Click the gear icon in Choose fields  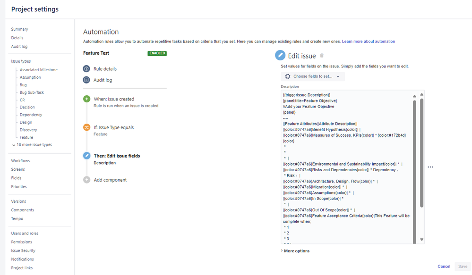pos(288,76)
